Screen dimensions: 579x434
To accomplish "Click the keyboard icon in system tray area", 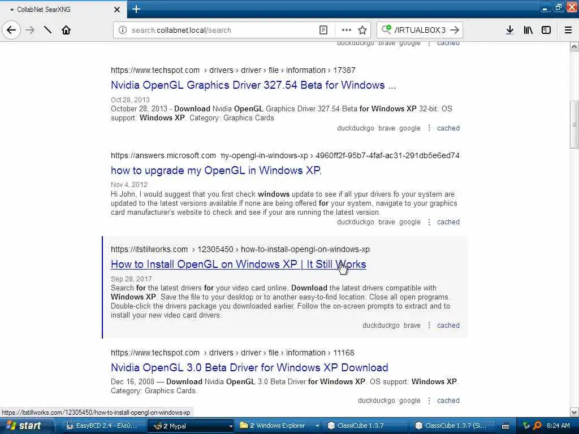I will click(505, 426).
